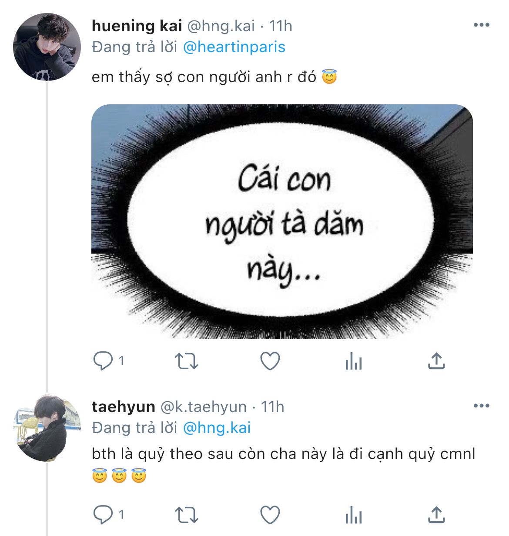Open the @hng.kai mention link
Viewport: 509px width, 536px height.
click(217, 428)
